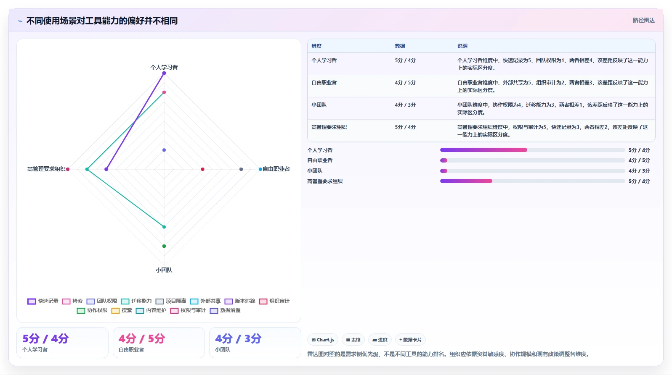Click the pink radar point beside 高管理要求组织 label
This screenshot has height=375, width=672.
coord(68,169)
